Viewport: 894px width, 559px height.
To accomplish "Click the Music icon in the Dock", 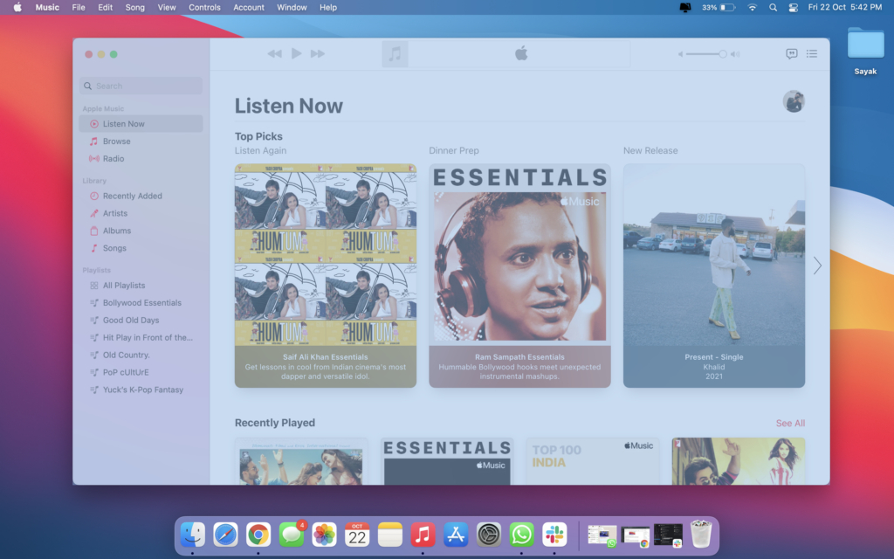I will pyautogui.click(x=423, y=535).
